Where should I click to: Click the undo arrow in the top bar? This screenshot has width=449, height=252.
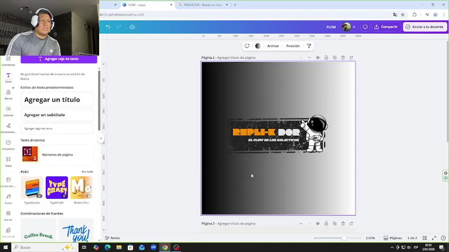click(x=108, y=27)
